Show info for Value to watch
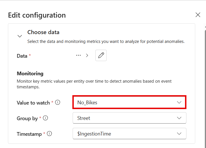The image size is (206, 148). coord(58,102)
